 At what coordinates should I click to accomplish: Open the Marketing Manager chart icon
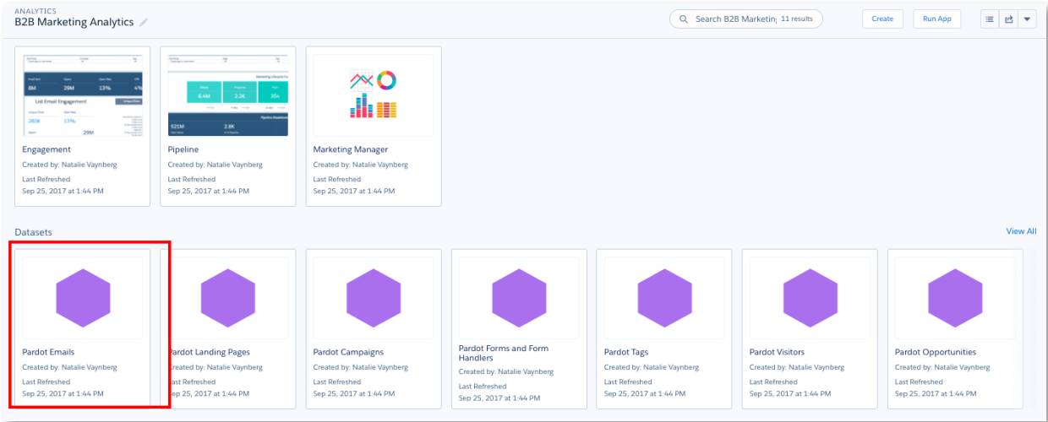click(x=374, y=95)
